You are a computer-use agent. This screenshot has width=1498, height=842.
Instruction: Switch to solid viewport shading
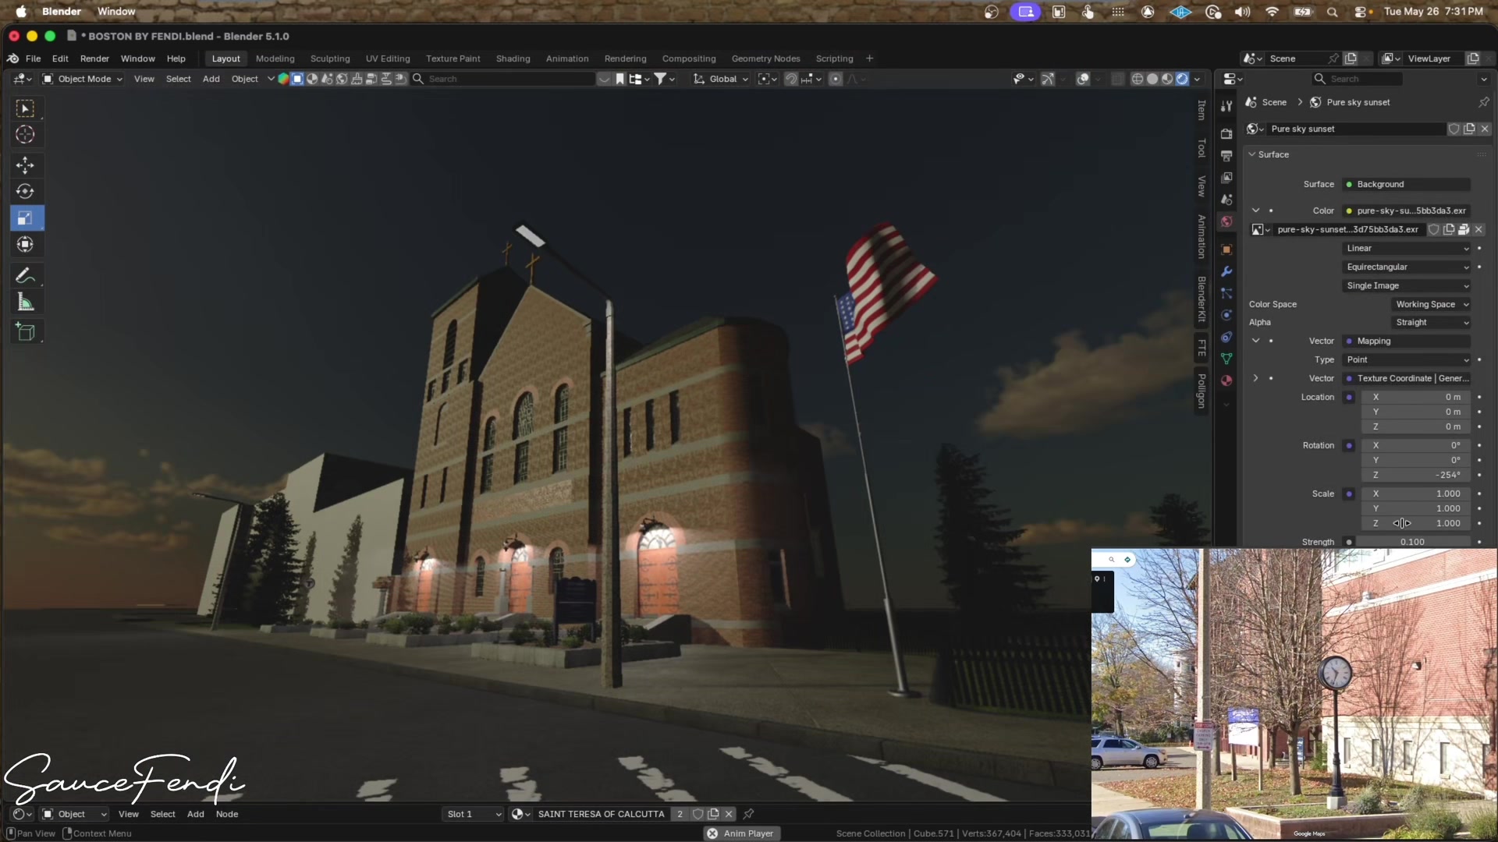click(1152, 79)
